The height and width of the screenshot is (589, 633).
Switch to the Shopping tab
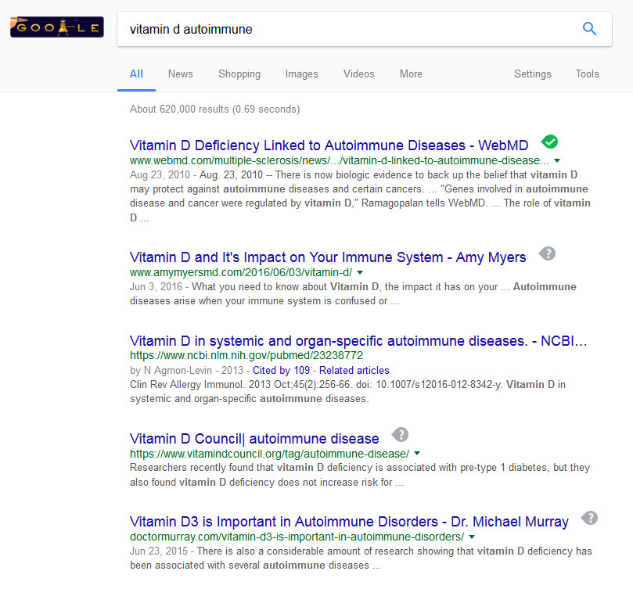coord(239,74)
